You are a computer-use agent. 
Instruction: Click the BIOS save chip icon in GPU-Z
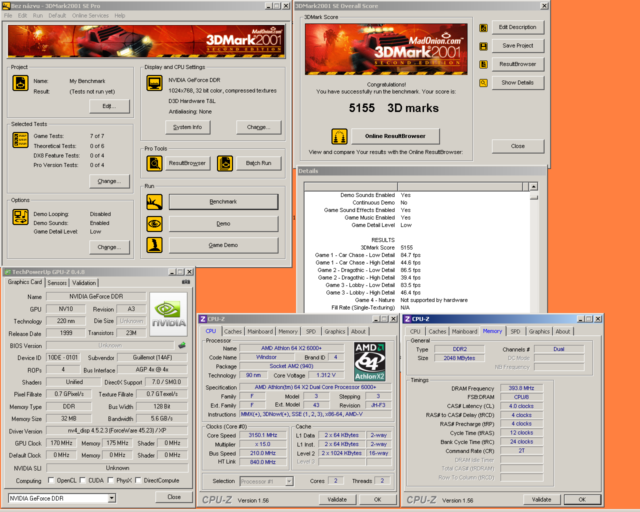click(182, 345)
